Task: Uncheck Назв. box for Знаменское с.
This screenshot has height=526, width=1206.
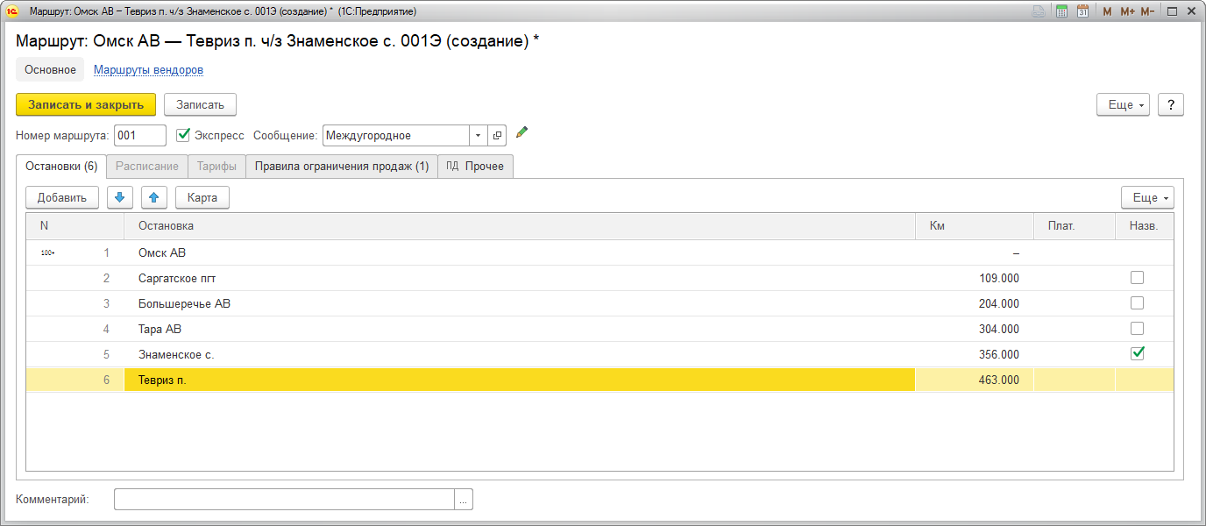Action: (x=1138, y=354)
